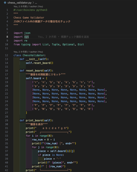Click 'json' in import json line
Screen dimensions: 137x172
(x=27, y=33)
